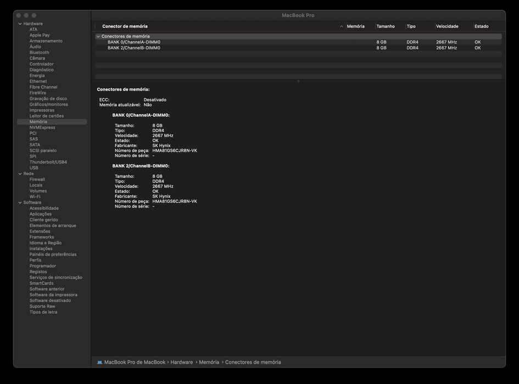Open Serviços de sincronização in the sidebar

point(56,278)
